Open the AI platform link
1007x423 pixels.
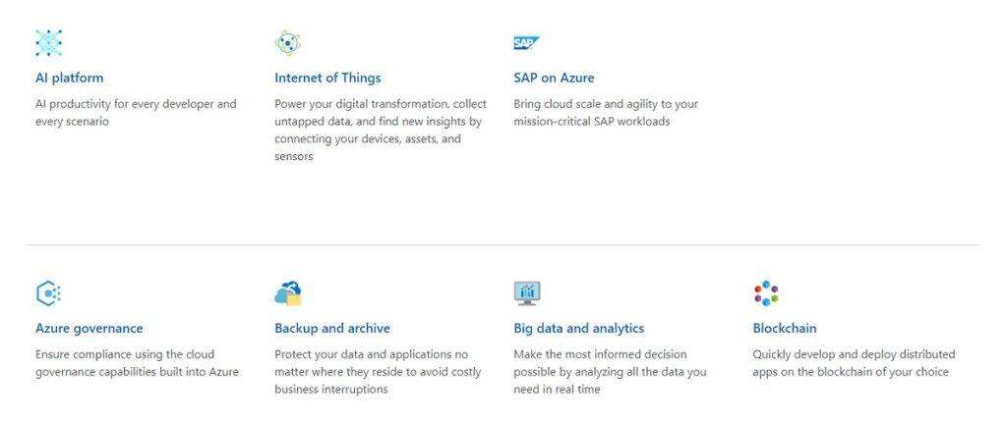[69, 78]
